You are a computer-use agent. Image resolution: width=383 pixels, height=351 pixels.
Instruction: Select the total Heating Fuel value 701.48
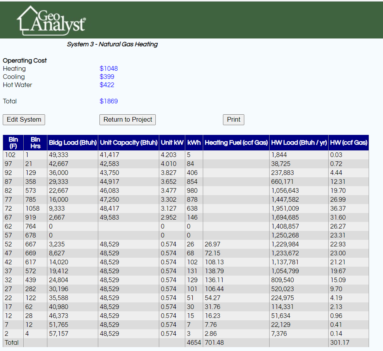[x=214, y=343]
